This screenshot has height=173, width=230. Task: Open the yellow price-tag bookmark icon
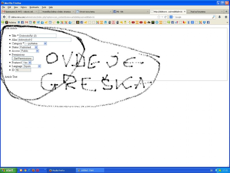click(54, 22)
